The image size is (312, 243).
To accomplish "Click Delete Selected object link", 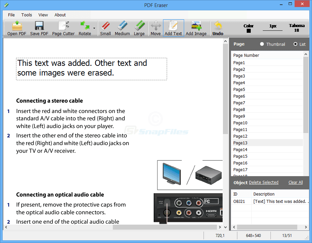I will (x=264, y=183).
